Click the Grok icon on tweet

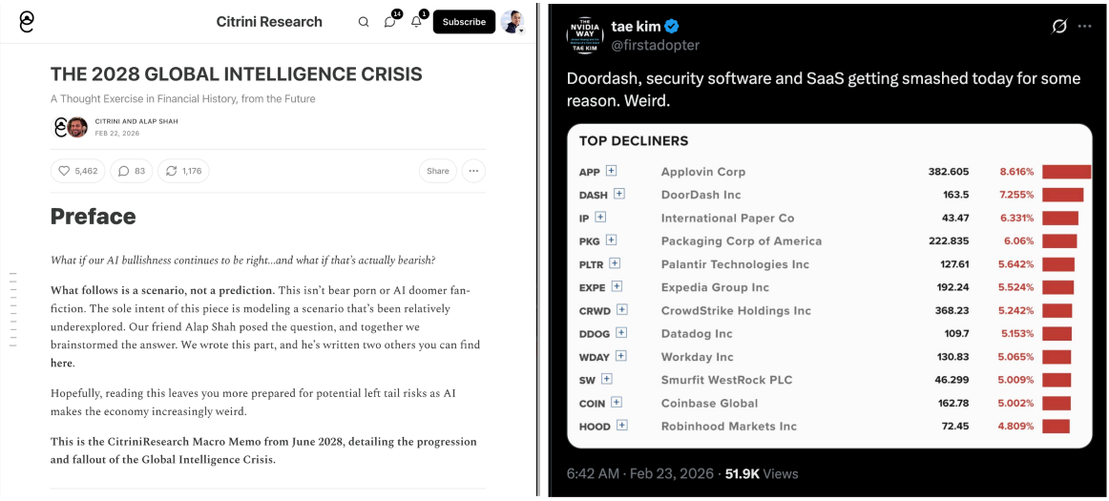click(x=1058, y=27)
